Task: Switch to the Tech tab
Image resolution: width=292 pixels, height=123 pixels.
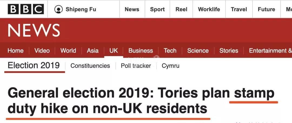Action: pos(170,51)
